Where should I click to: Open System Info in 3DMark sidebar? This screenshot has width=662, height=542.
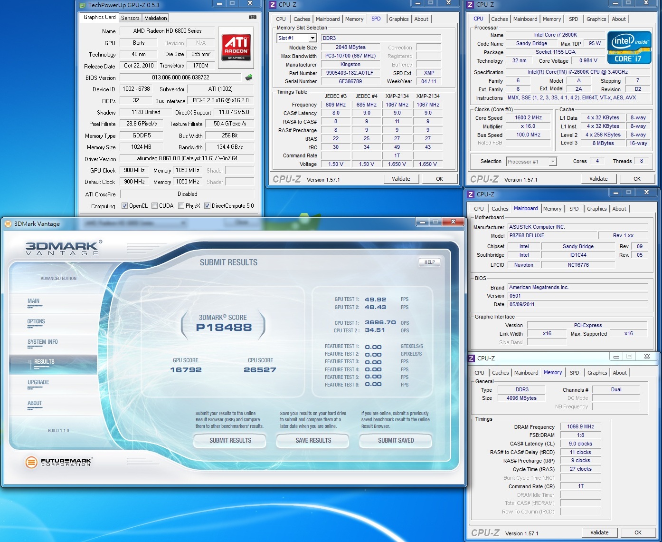pos(43,342)
